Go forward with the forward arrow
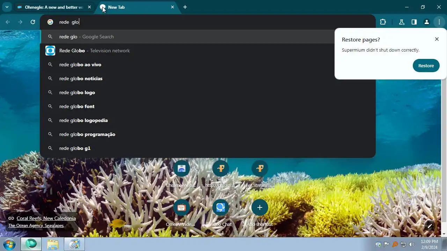Screen dimensions: 447x251 point(20,22)
